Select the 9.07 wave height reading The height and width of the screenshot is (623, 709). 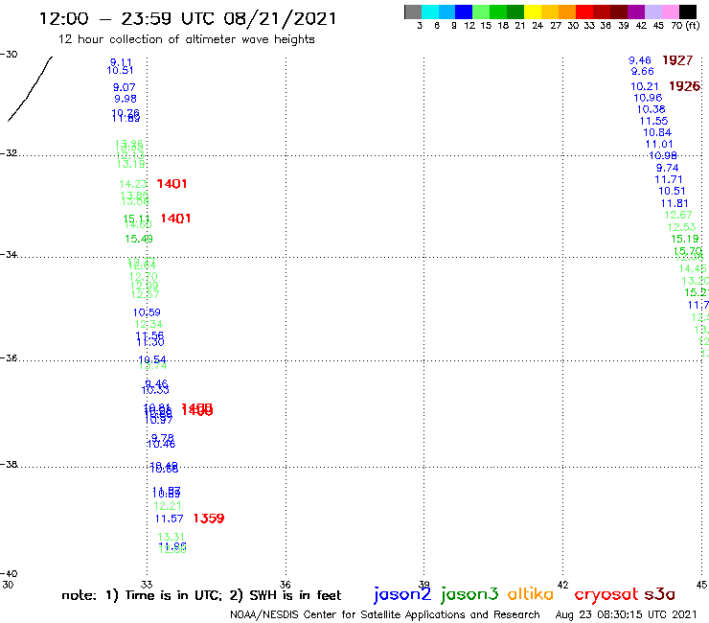pos(124,87)
